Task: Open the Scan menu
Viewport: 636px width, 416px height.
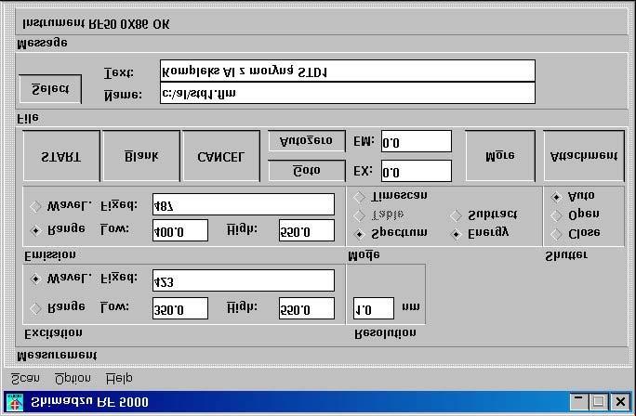Action: (25, 379)
